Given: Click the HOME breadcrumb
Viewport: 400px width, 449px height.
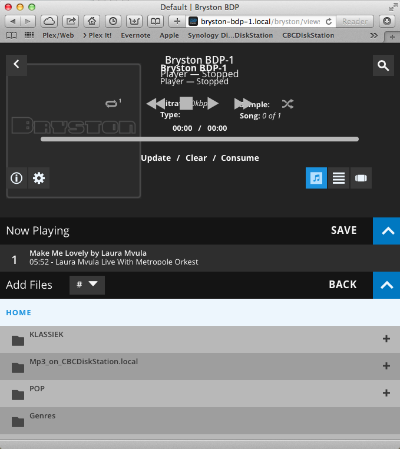Looking at the screenshot, I should pos(19,312).
